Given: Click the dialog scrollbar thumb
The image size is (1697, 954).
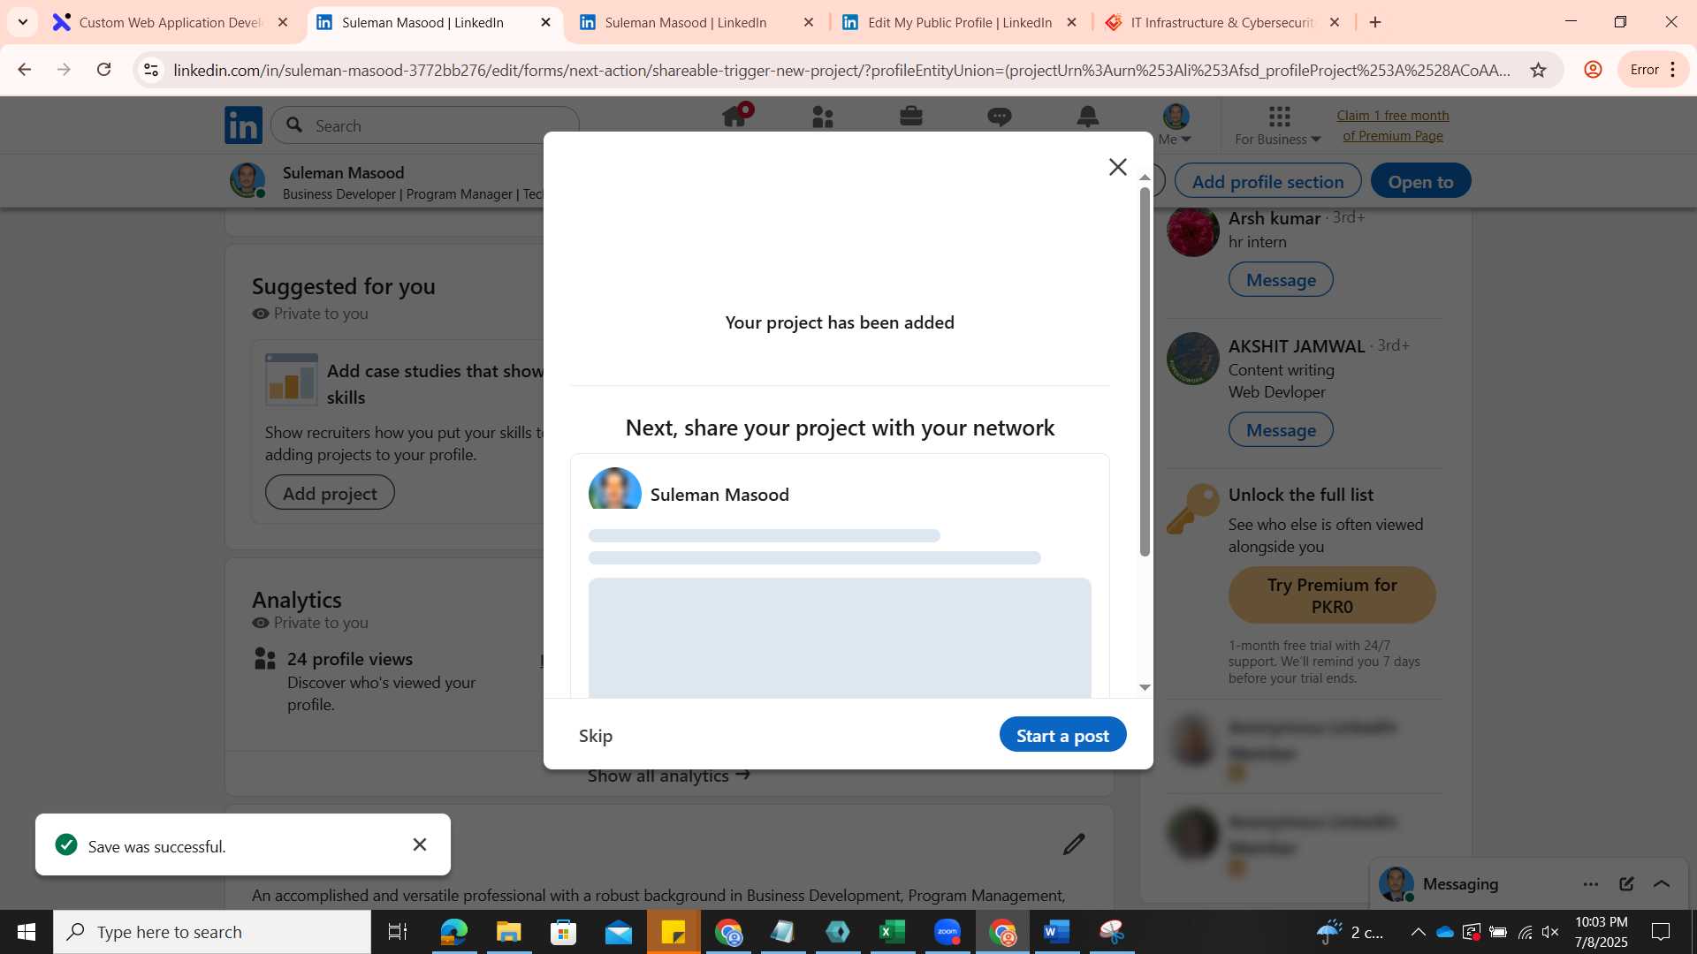Looking at the screenshot, I should pos(1145,371).
